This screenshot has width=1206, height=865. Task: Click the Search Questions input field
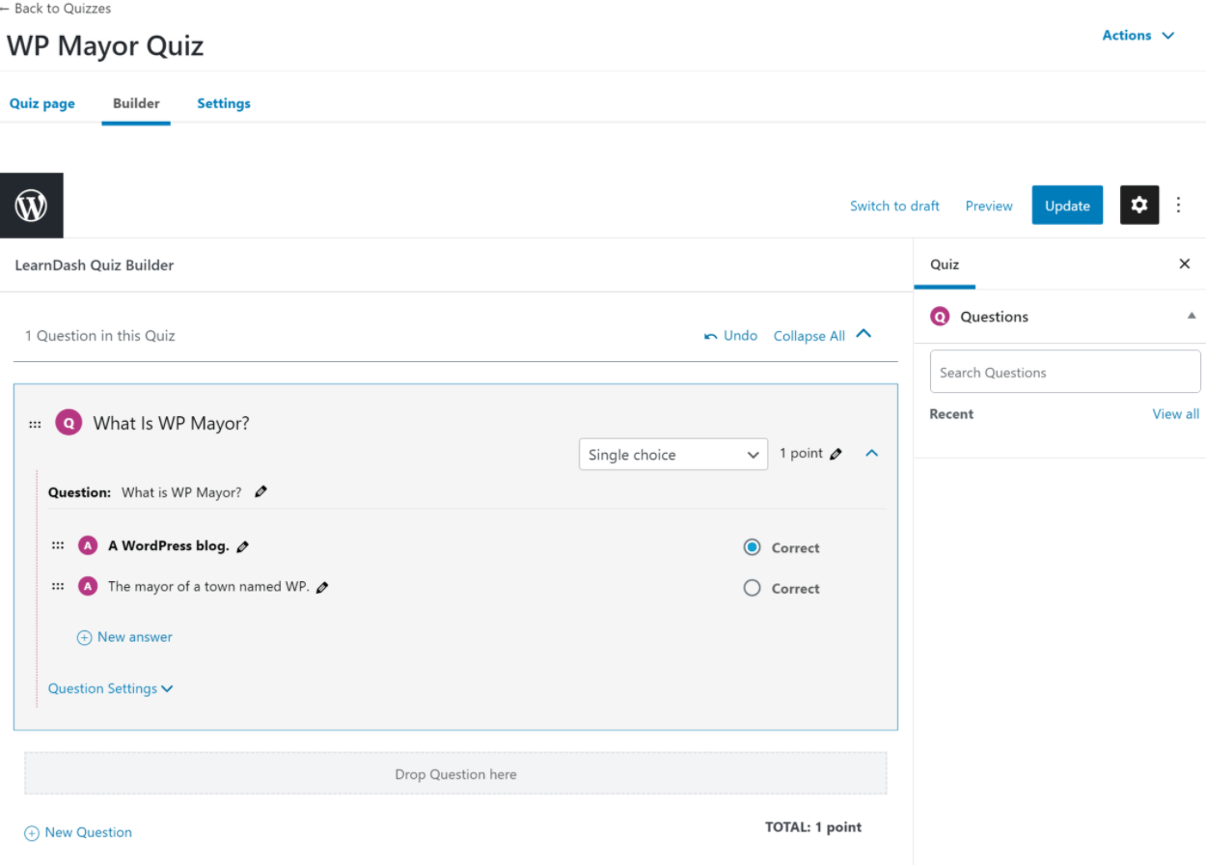point(1065,372)
